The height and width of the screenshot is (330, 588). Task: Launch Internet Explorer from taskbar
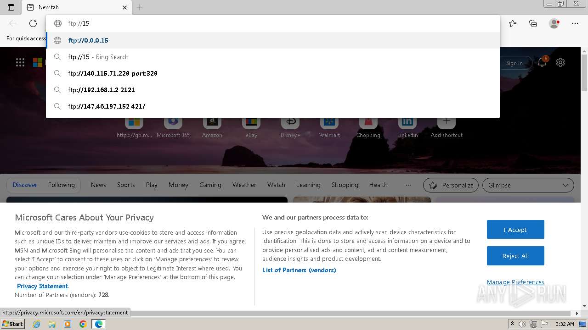(37, 324)
